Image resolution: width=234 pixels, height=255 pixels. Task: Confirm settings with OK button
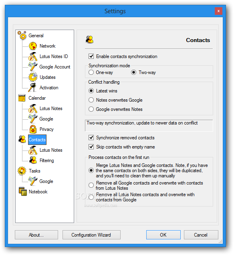coord(163,235)
